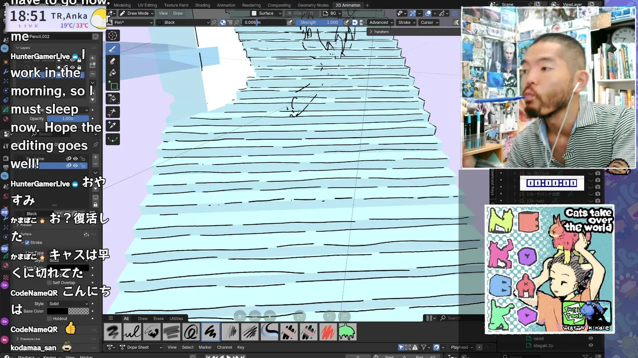Pick the blue curved fill brush
The height and width of the screenshot is (358, 638).
point(269,332)
